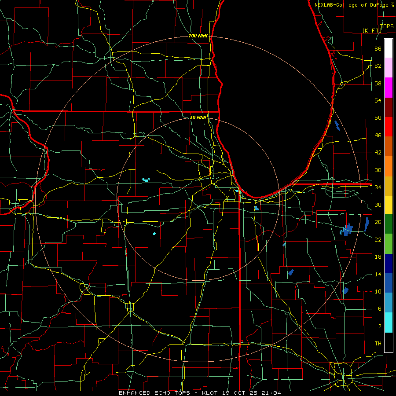
Task: Click the '42' legend value
Action: point(378,153)
